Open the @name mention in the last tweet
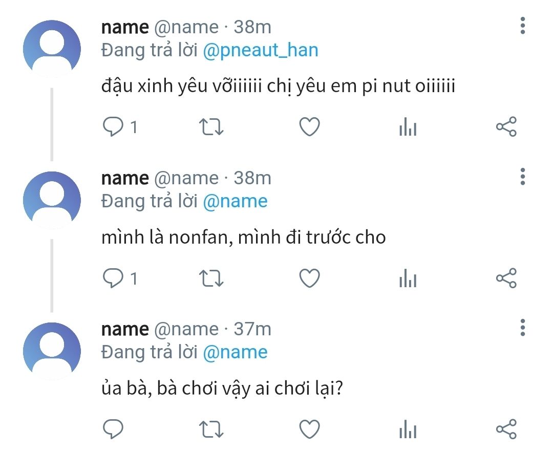 [235, 352]
